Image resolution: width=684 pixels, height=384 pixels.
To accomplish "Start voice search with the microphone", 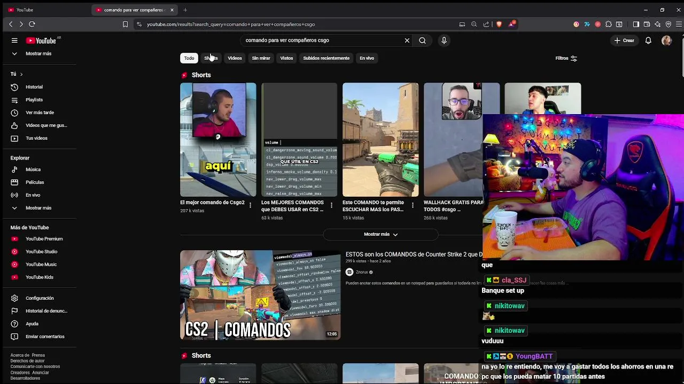I will point(444,41).
